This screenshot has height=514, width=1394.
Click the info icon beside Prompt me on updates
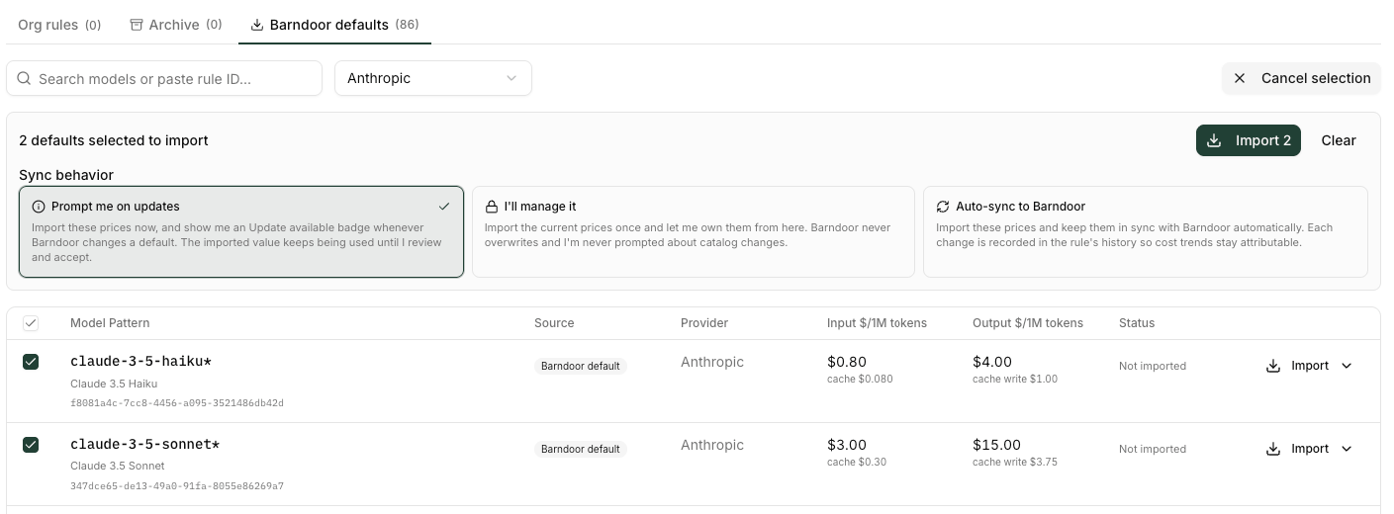39,207
